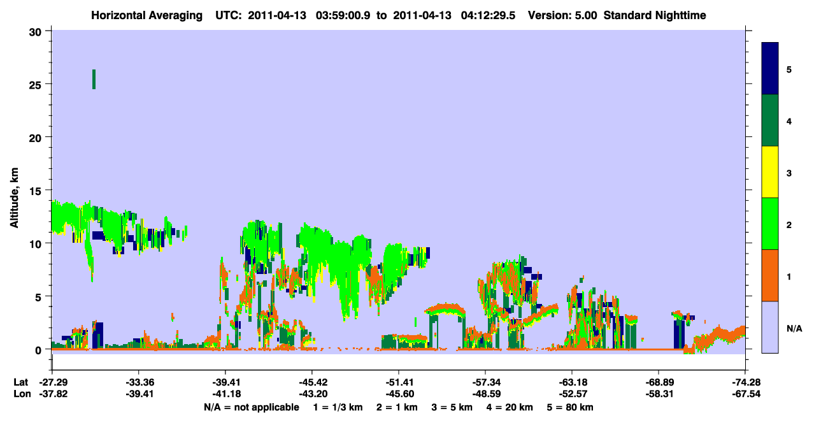This screenshot has height=425, width=828.
Task: Click longitude value -58.31
Action: coord(658,394)
